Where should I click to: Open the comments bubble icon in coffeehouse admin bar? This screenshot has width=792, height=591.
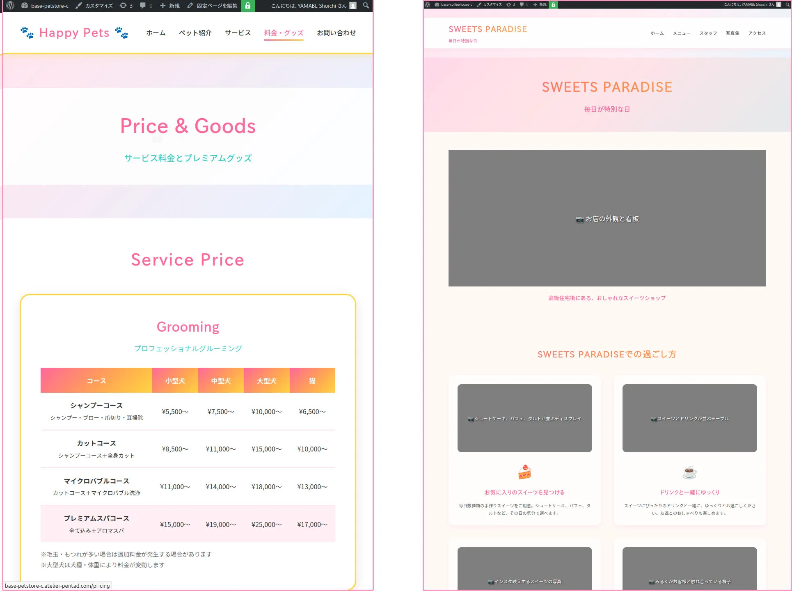[521, 5]
